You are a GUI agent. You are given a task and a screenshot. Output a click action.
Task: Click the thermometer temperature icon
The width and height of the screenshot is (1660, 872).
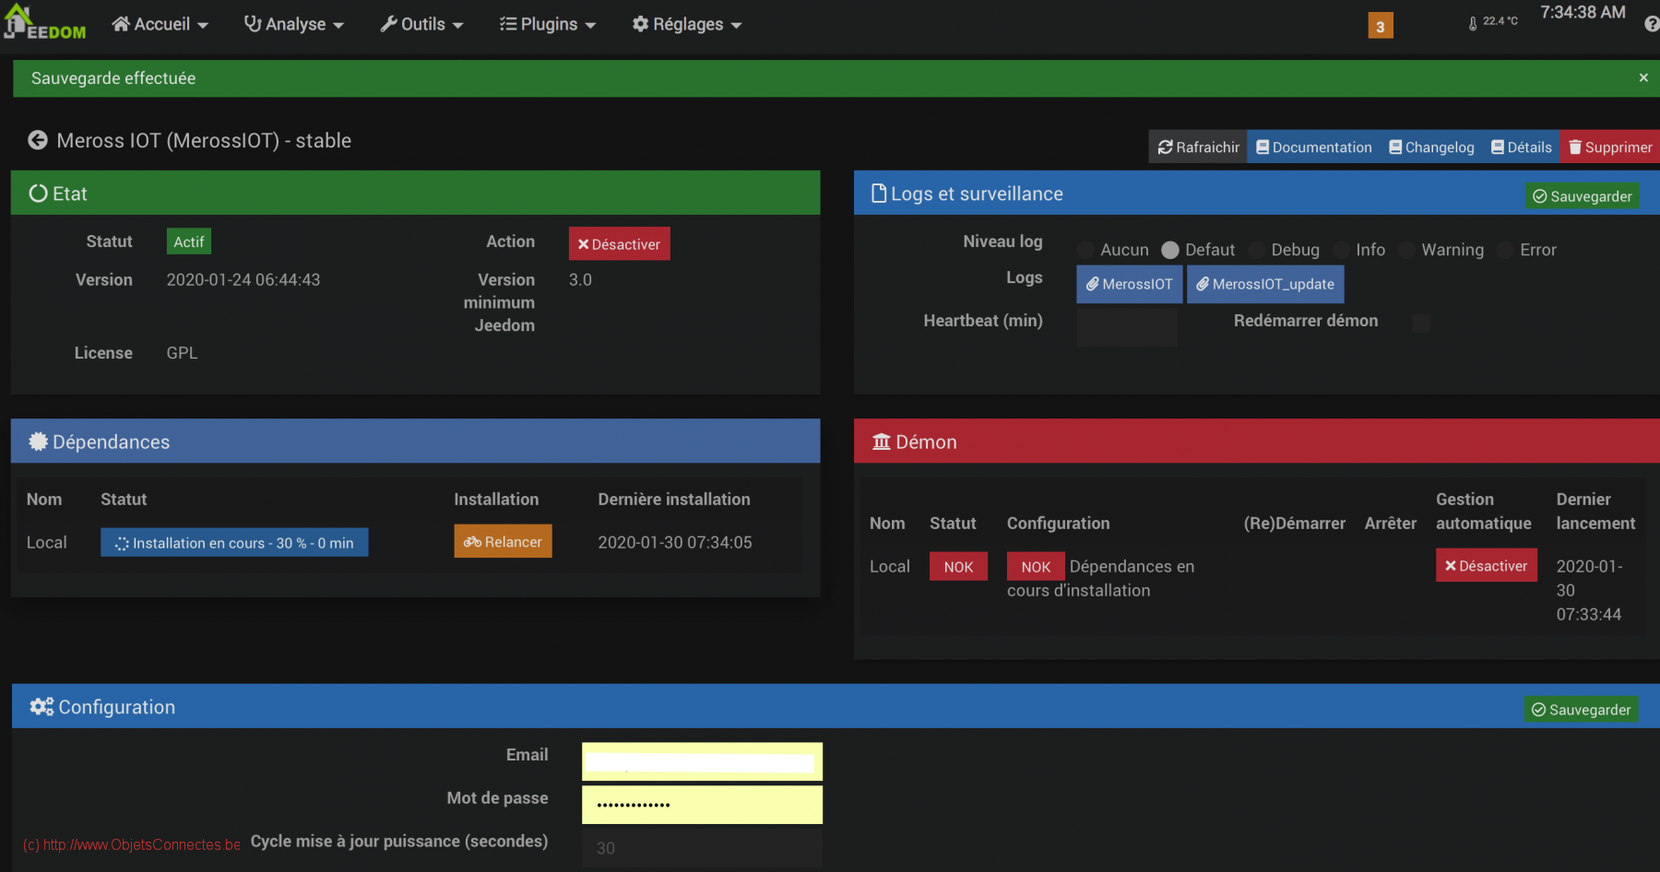click(x=1473, y=23)
